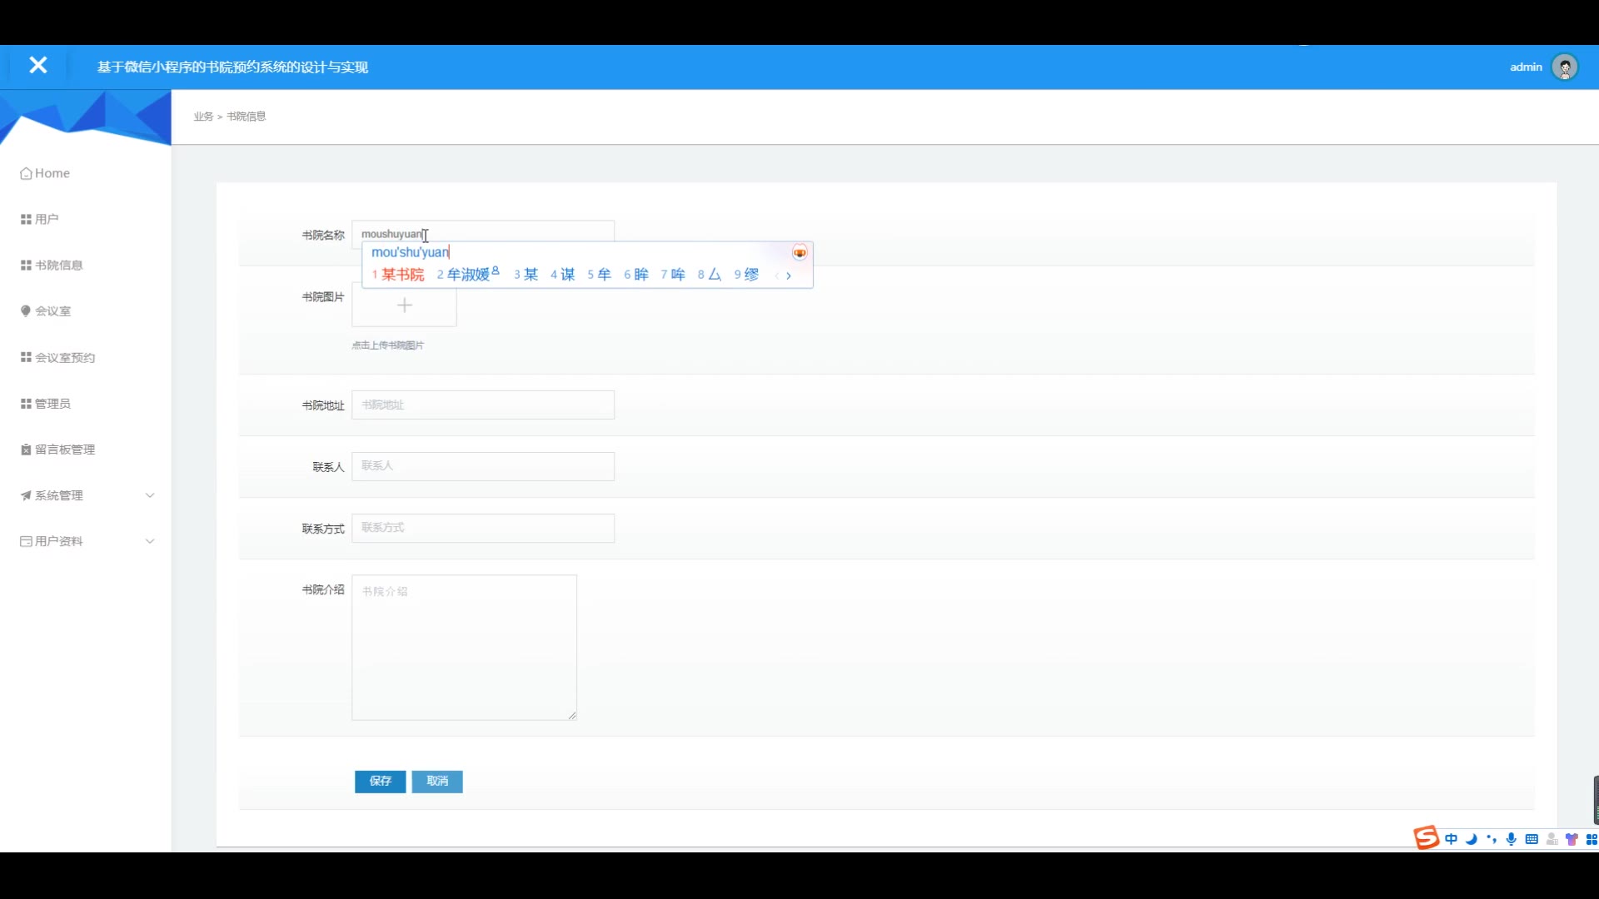
Task: Open the IME soft keyboard icon
Action: [1532, 839]
